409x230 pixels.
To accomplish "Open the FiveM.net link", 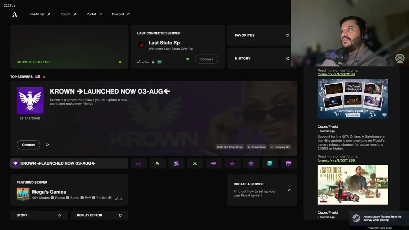I will 40,14.
